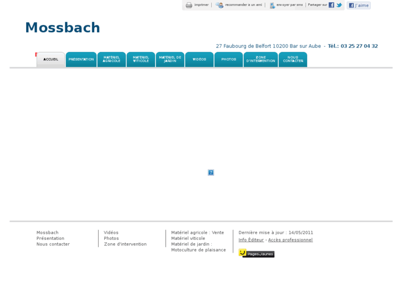Image resolution: width=403 pixels, height=302 pixels.
Task: Open footer Zone d'intervention link
Action: pos(125,244)
